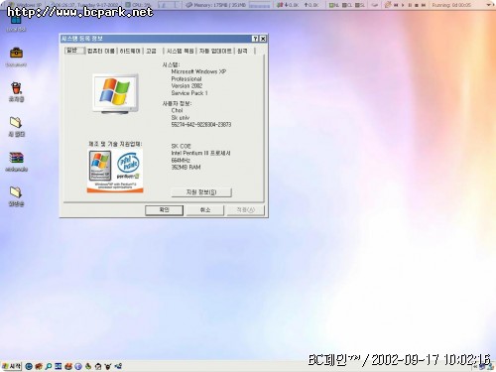Click the 취소 button
The width and height of the screenshot is (496, 372).
205,210
